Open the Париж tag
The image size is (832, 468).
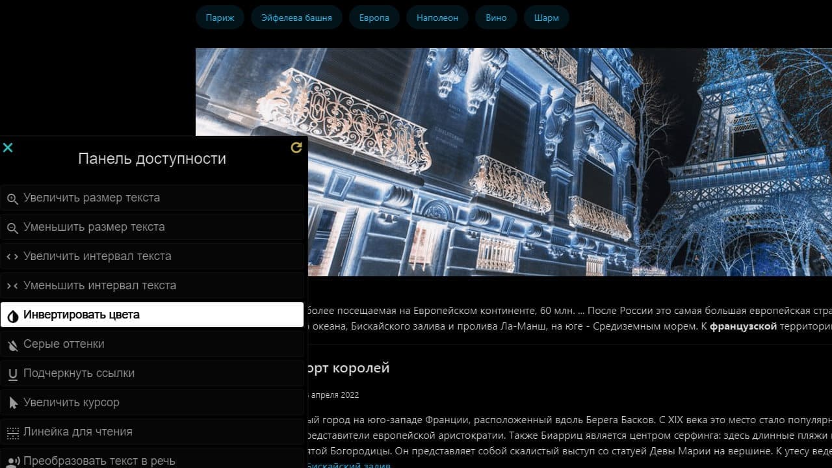[220, 18]
